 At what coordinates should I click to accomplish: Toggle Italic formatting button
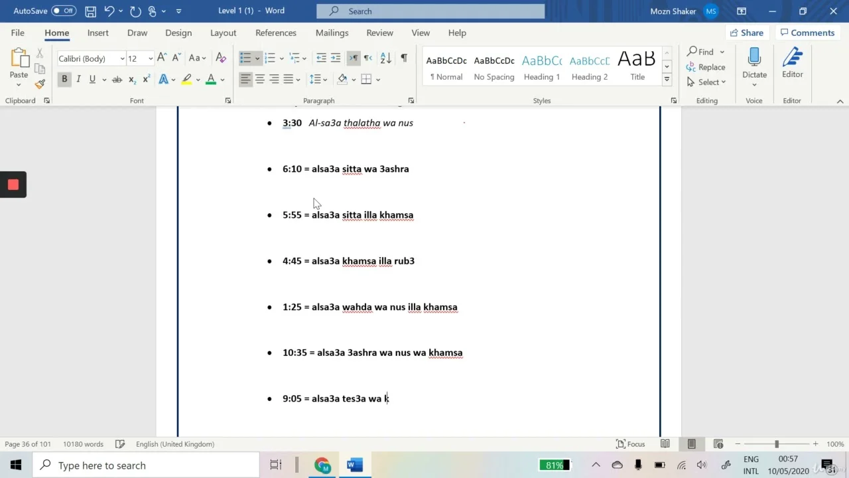[78, 80]
